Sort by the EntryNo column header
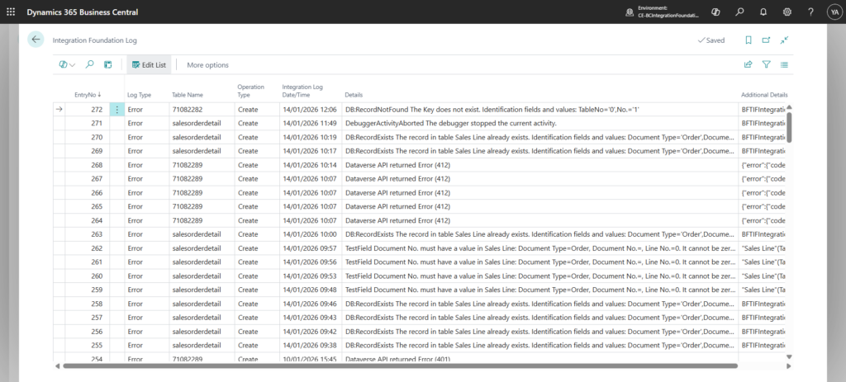Image resolution: width=846 pixels, height=382 pixels. point(87,95)
